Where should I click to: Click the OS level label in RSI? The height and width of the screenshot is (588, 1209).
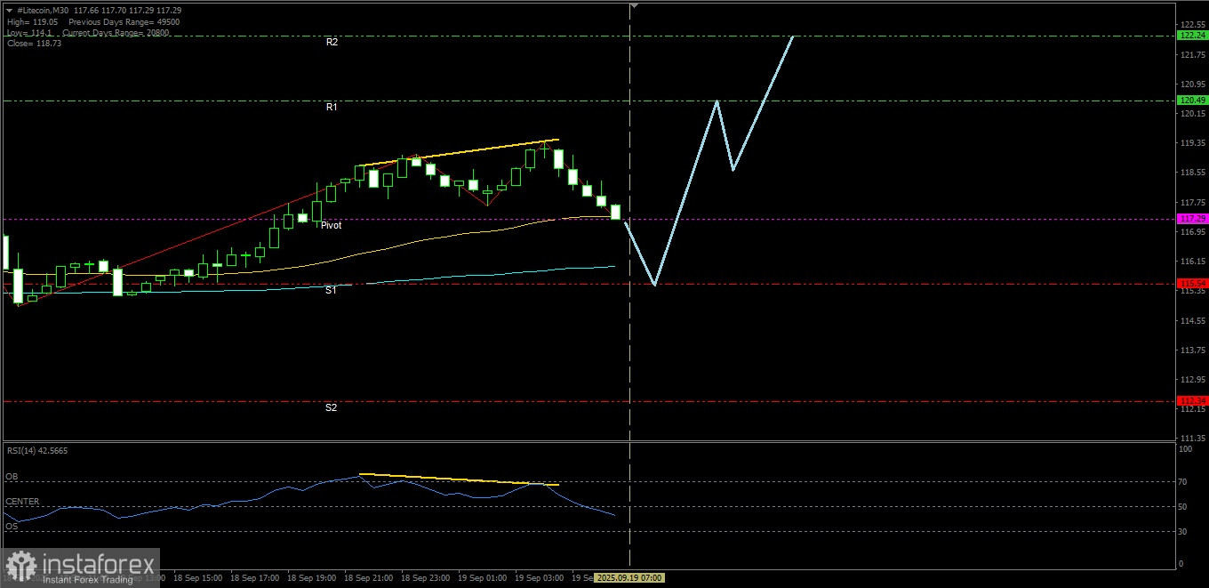[x=12, y=526]
